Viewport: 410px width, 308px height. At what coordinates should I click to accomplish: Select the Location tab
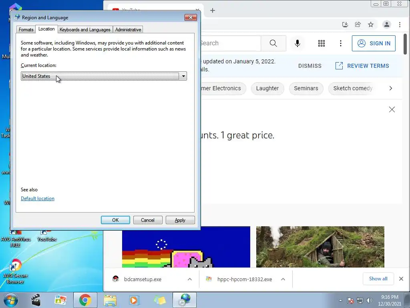point(46,29)
